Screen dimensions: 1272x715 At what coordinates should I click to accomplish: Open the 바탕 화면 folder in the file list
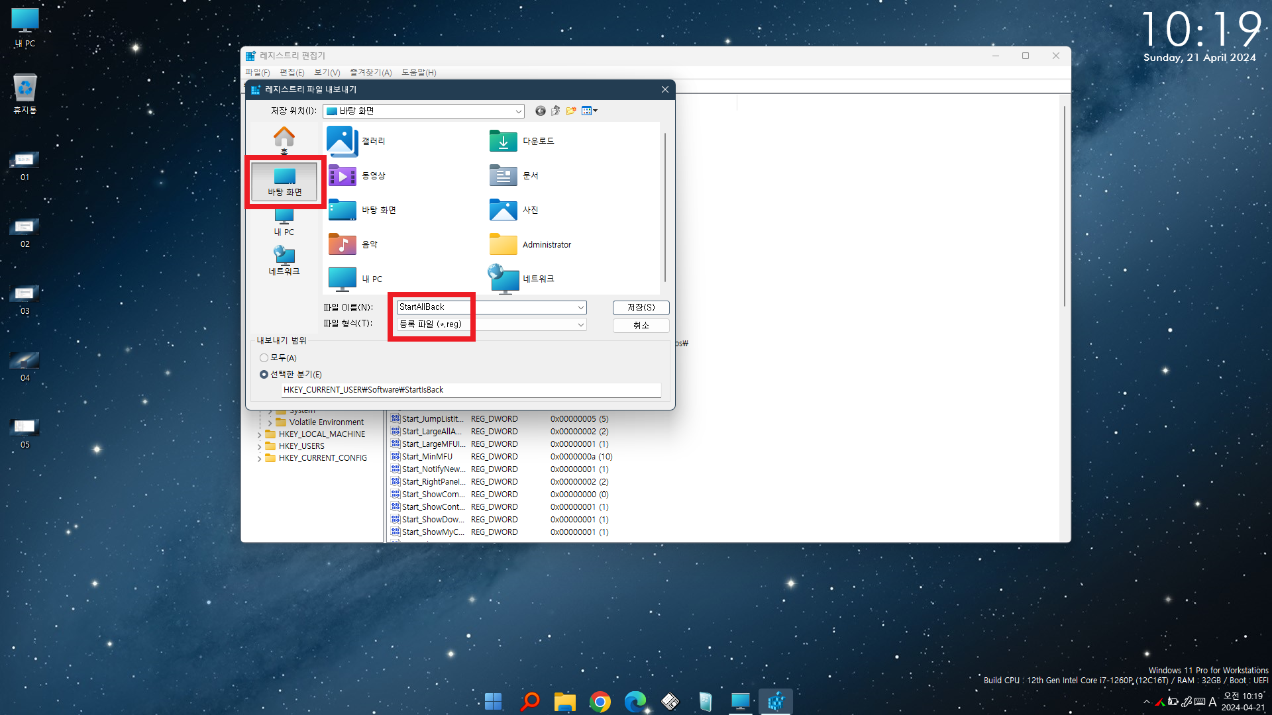(362, 210)
